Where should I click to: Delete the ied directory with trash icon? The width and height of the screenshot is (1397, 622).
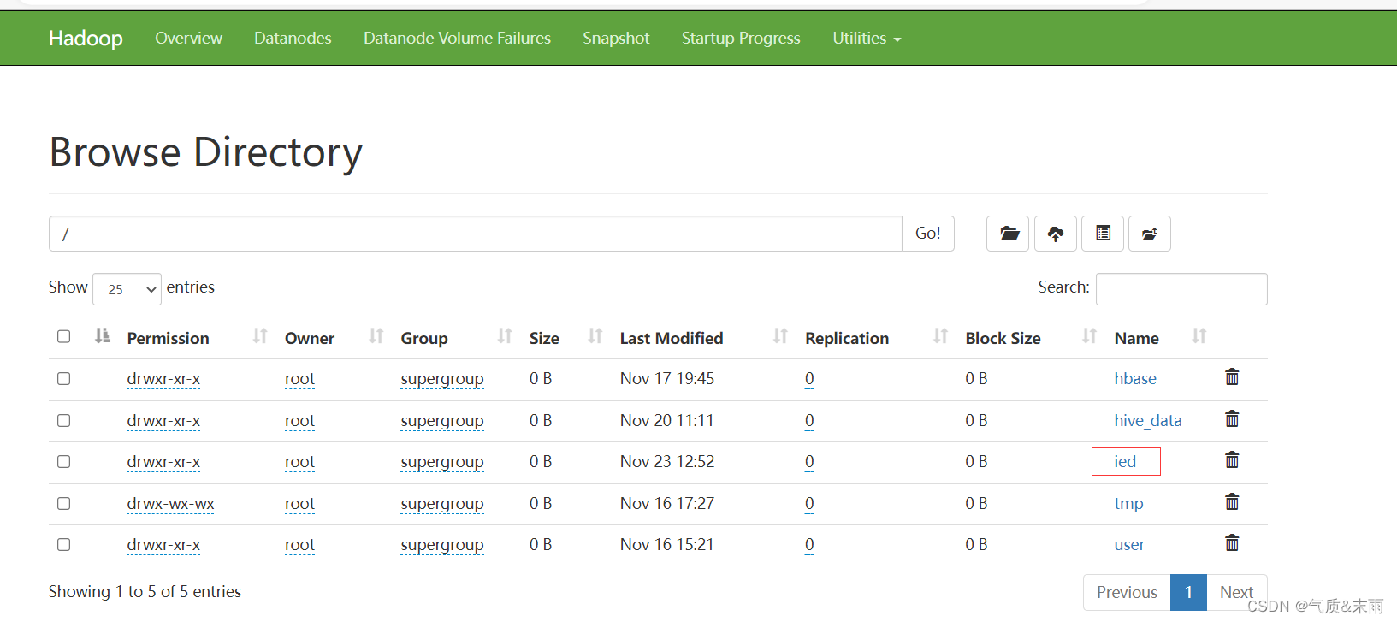coord(1232,460)
